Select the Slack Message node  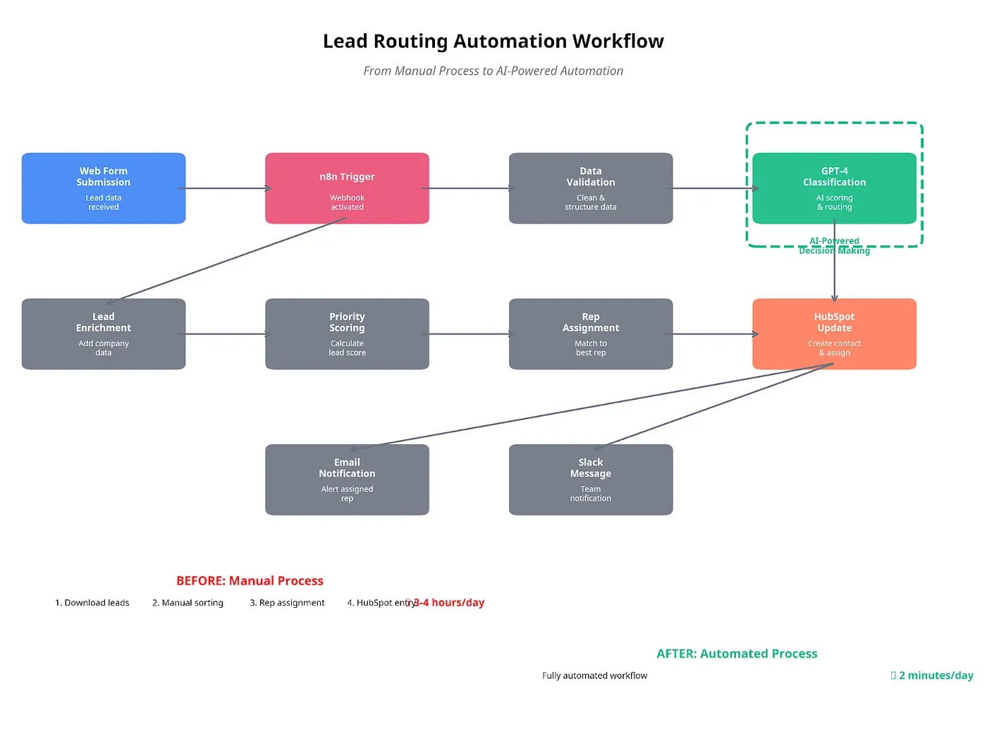(591, 480)
